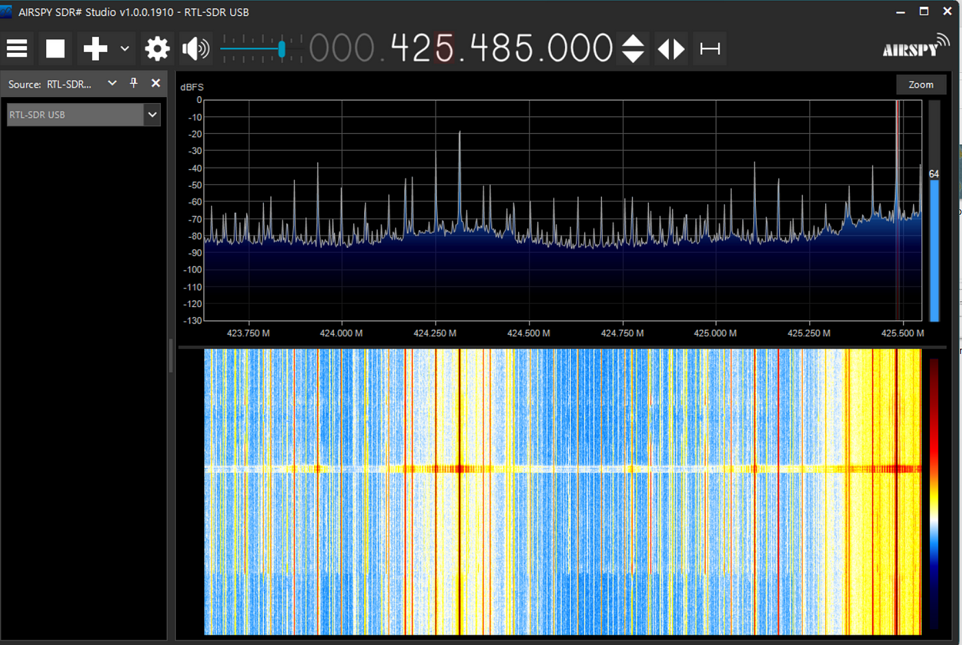Image resolution: width=962 pixels, height=645 pixels.
Task: Click the 425.000 M frequency axis label
Action: pyautogui.click(x=715, y=333)
